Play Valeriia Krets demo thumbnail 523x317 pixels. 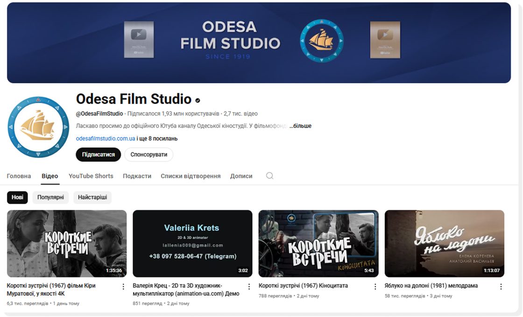192,243
